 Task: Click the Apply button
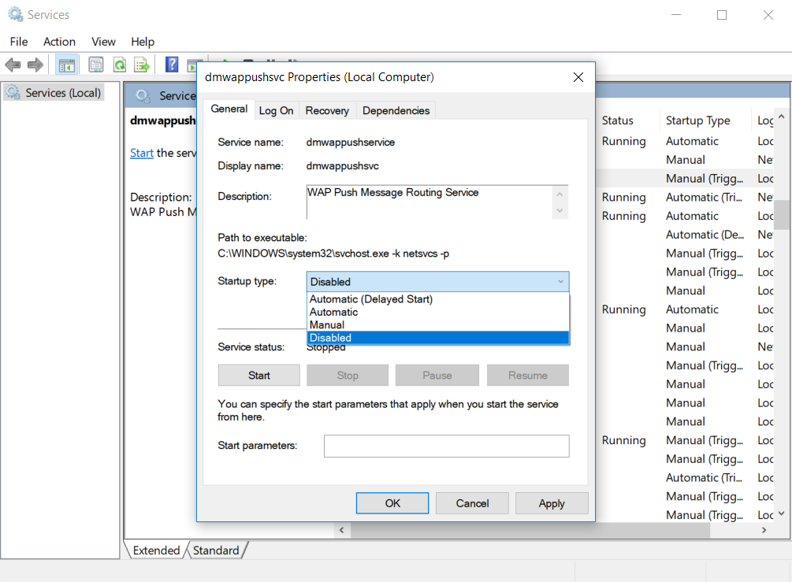tap(552, 503)
